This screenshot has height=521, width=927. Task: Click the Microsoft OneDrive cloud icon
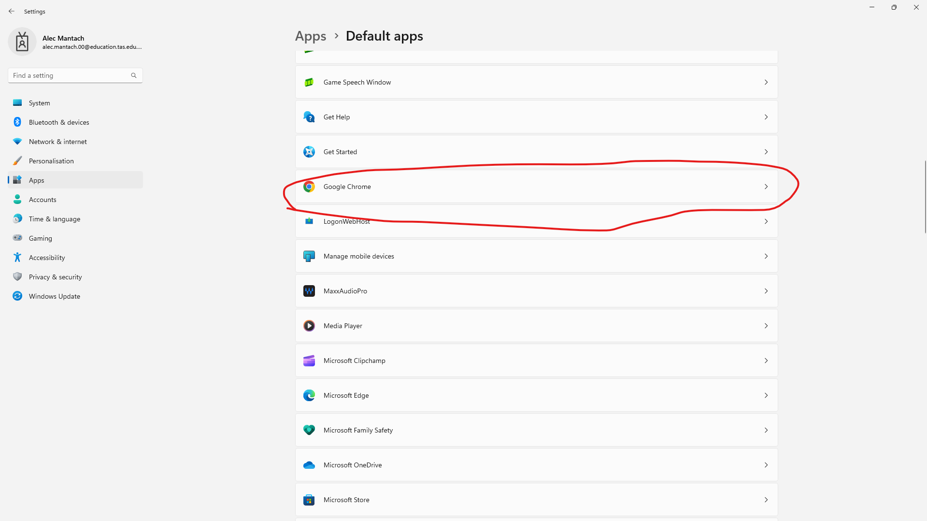point(309,465)
